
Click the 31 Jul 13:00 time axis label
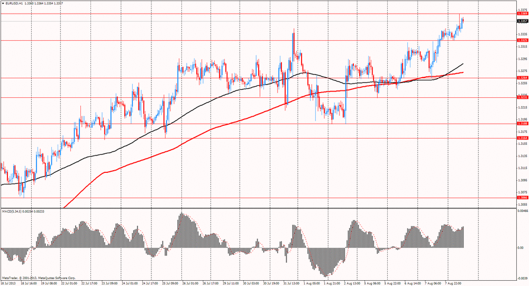[x=292, y=283]
